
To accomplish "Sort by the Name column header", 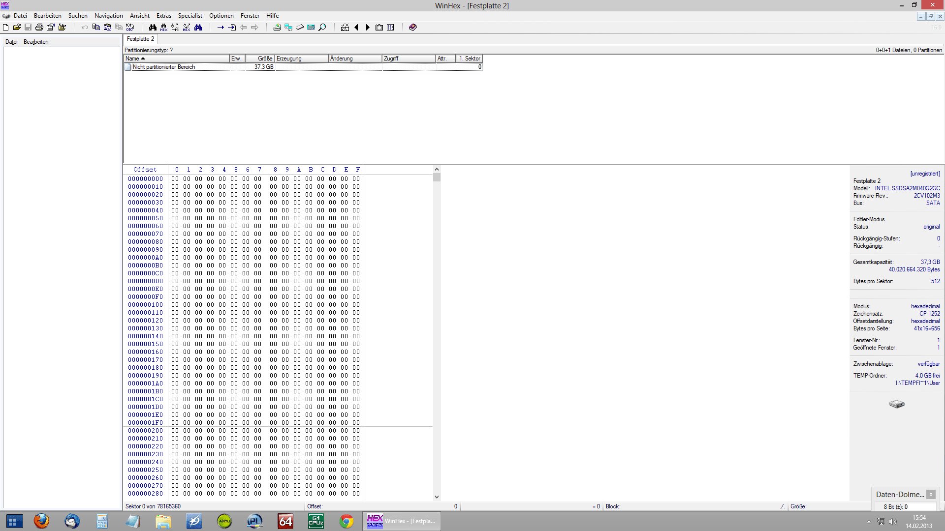I will pos(177,59).
